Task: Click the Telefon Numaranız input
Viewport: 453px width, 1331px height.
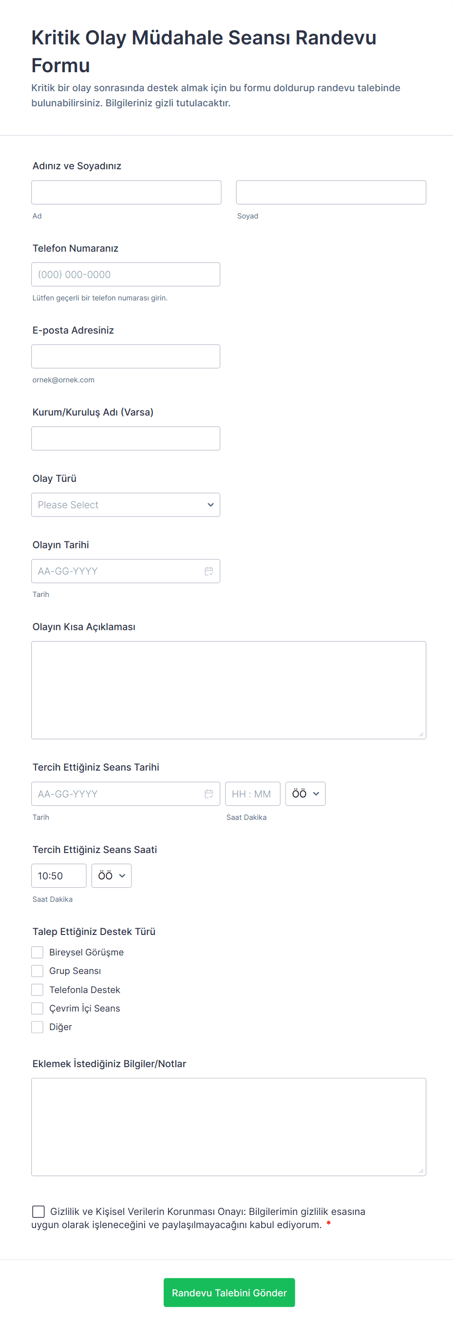Action: [x=125, y=275]
